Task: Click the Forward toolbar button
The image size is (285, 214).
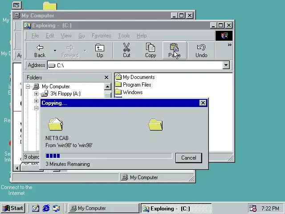Action: (70, 50)
